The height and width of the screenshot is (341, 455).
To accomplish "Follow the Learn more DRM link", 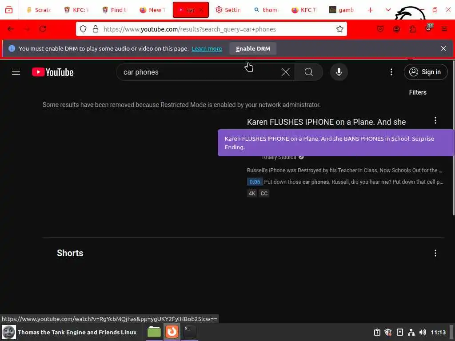I will coord(207,49).
